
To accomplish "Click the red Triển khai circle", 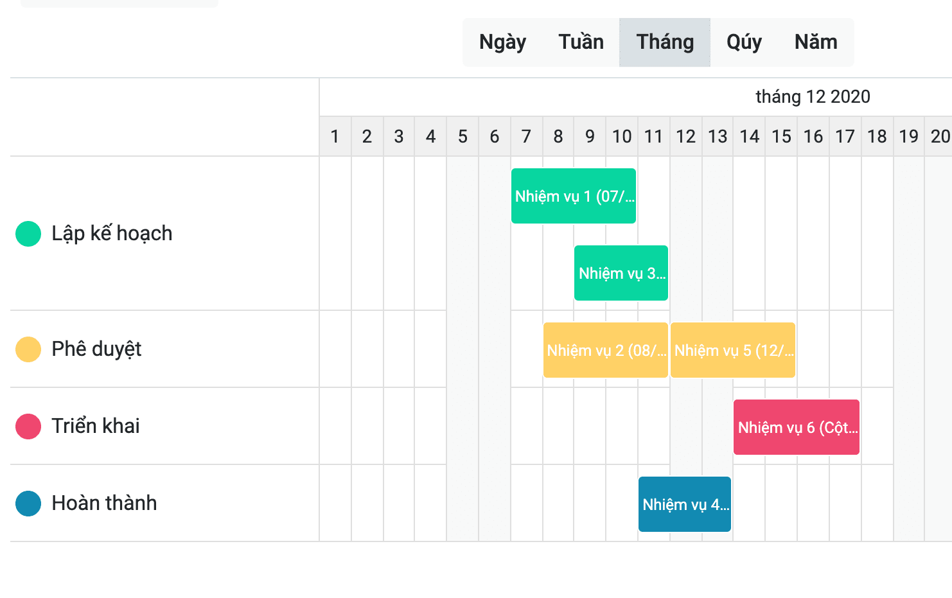I will click(28, 427).
